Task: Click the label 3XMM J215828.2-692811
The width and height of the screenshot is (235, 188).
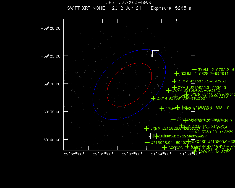Action: point(204,74)
